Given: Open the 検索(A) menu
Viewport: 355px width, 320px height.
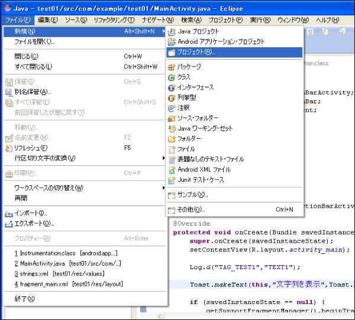Looking at the screenshot, I should (191, 20).
